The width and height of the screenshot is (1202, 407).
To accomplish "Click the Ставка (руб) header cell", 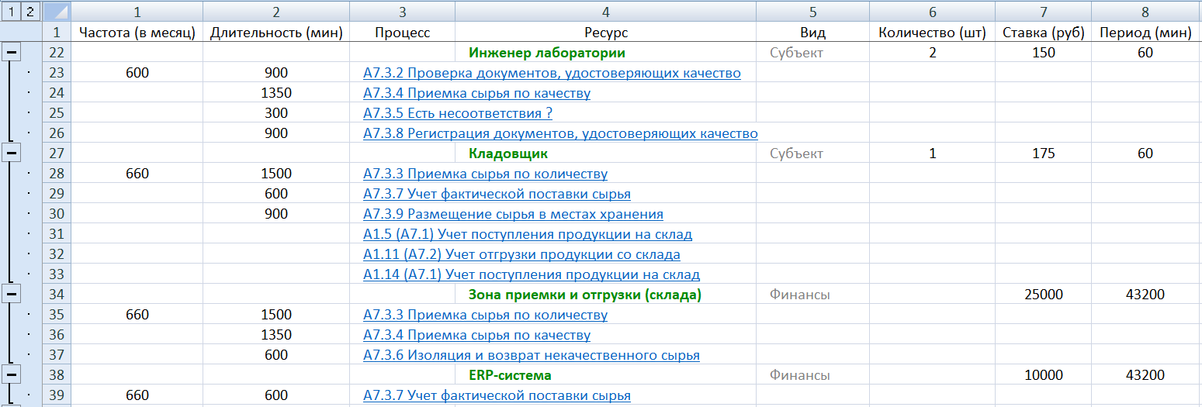I will (x=1043, y=33).
